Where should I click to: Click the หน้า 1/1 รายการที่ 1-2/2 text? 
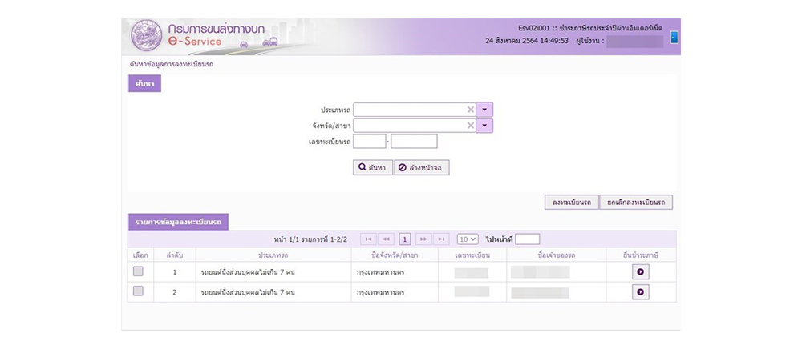[310, 239]
